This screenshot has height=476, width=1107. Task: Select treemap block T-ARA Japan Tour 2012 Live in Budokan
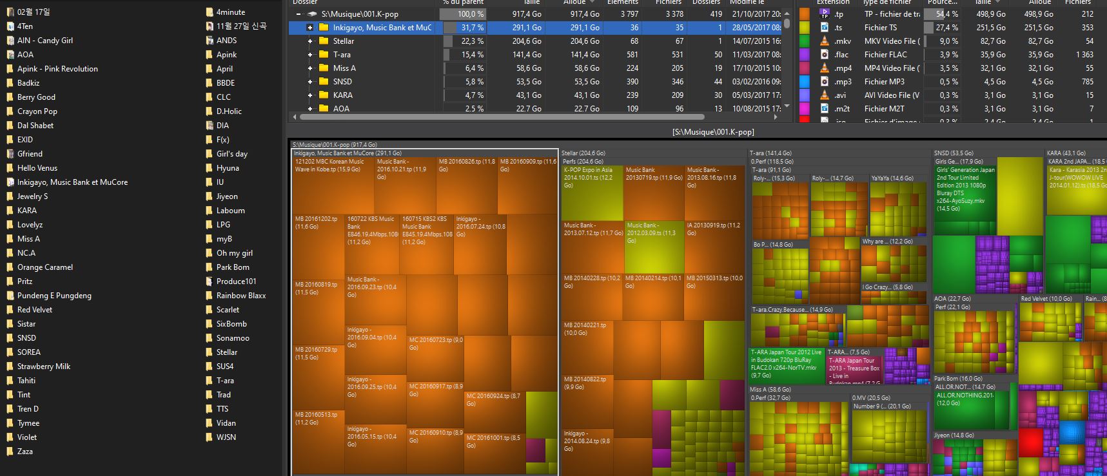[787, 367]
